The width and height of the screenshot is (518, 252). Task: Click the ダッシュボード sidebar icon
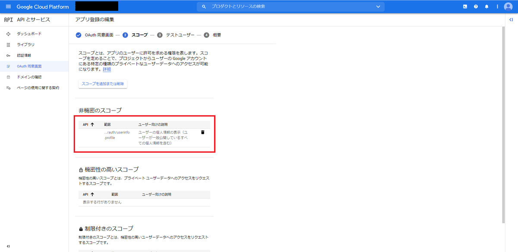tap(8, 34)
